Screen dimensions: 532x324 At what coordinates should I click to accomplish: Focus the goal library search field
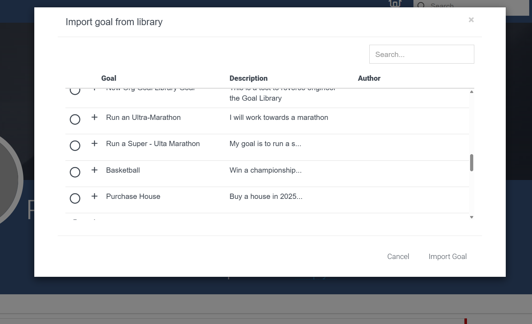[x=421, y=55]
